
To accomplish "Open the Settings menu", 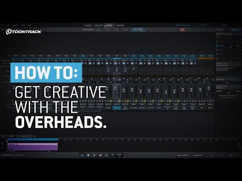I will [x=15, y=25].
